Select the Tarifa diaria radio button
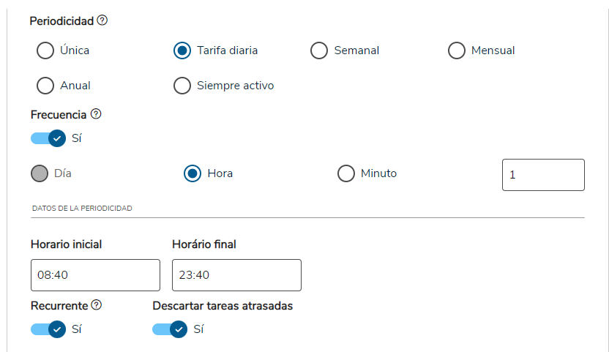This screenshot has width=609, height=352. (x=182, y=50)
